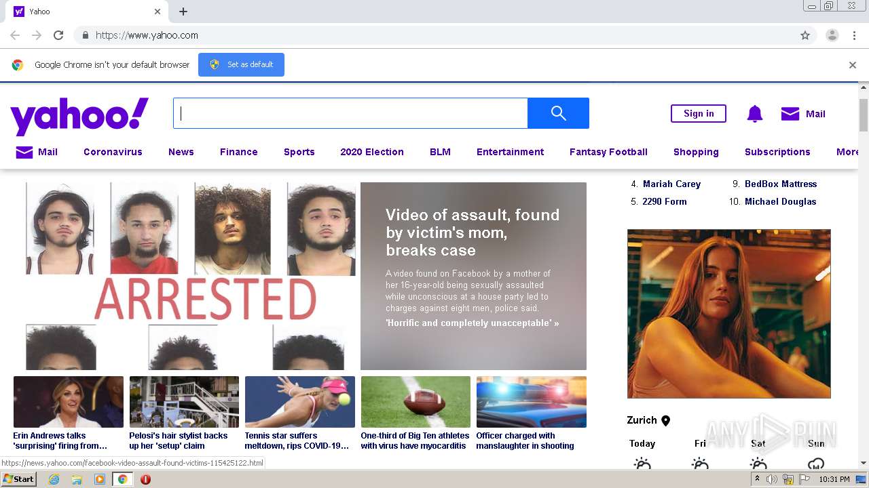The width and height of the screenshot is (869, 488).
Task: Open Yahoo notifications bell
Action: point(754,114)
